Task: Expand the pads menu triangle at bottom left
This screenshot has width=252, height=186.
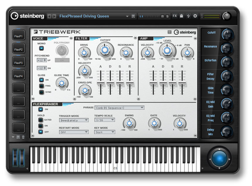Action: click(x=13, y=137)
